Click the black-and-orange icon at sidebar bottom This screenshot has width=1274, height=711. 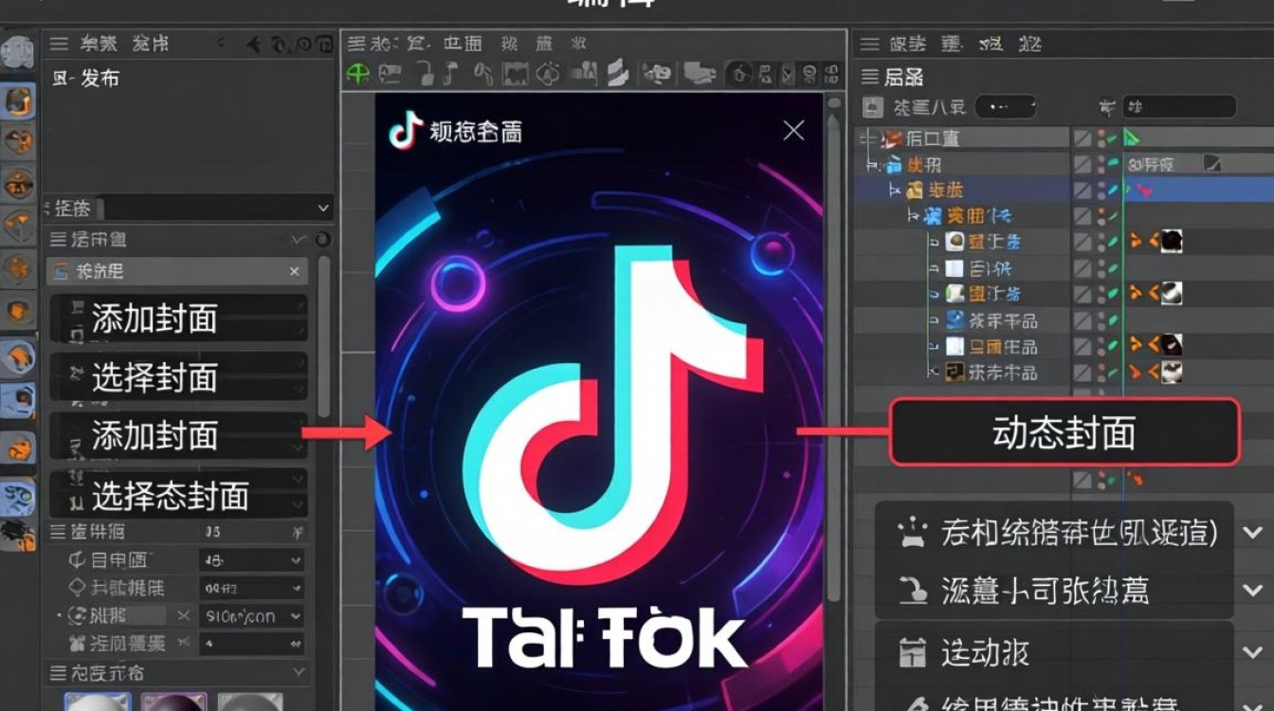(18, 535)
